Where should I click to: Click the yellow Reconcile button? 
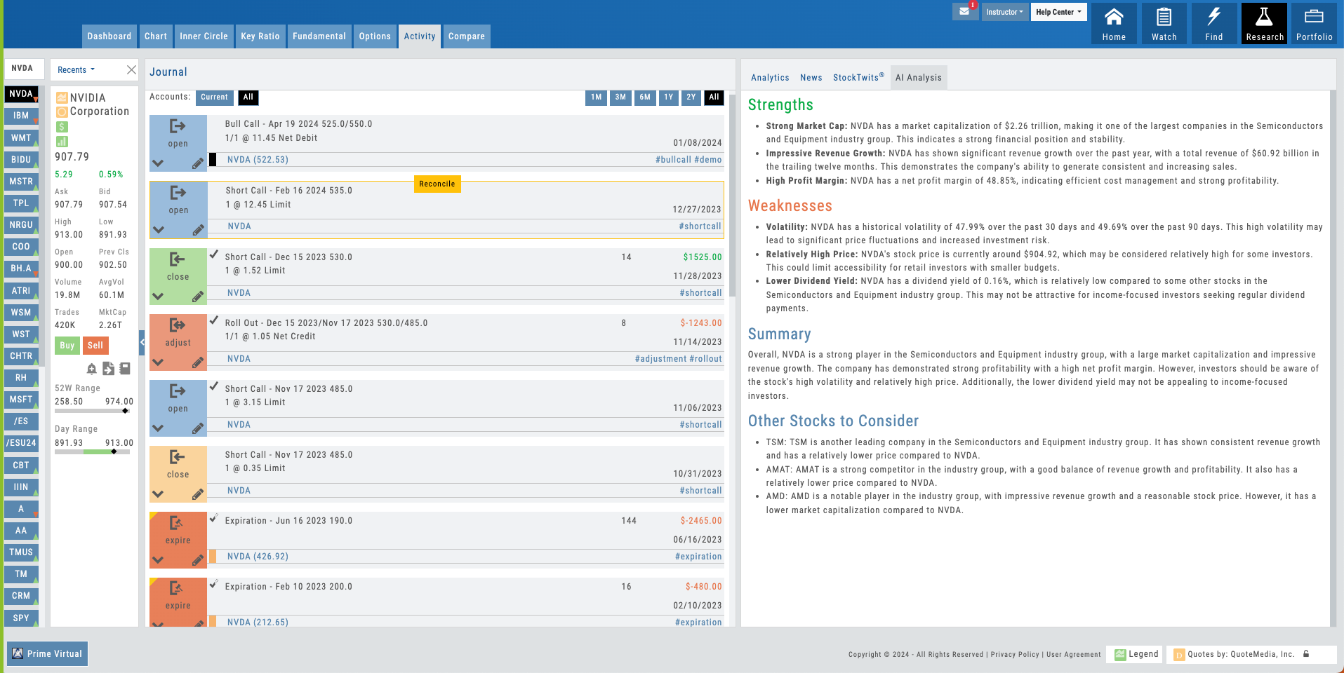tap(437, 184)
